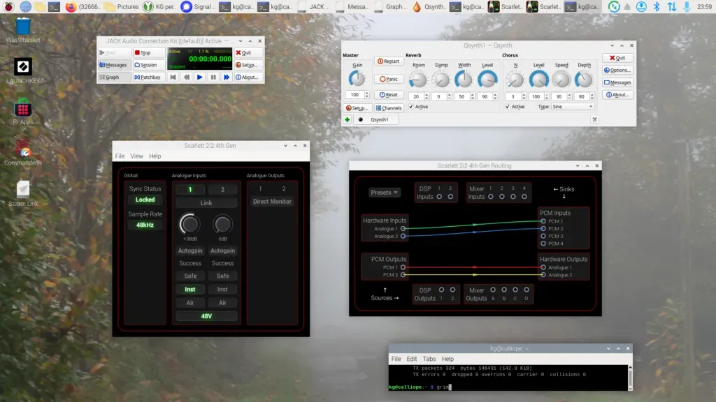The width and height of the screenshot is (716, 402).
Task: Open the JACK Patchbay
Action: 148,77
